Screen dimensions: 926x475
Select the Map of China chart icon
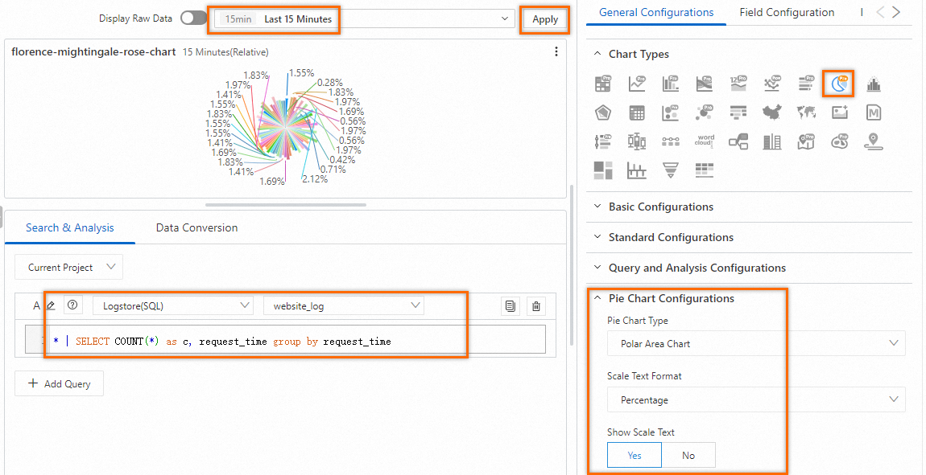772,112
